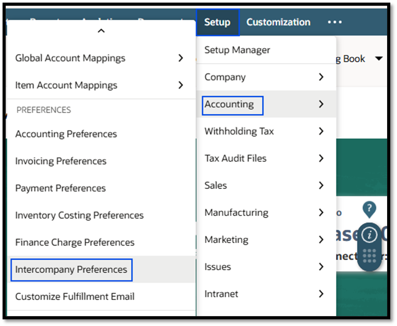This screenshot has height=326, width=397.
Task: Open the Setup menu tab
Action: 217,22
